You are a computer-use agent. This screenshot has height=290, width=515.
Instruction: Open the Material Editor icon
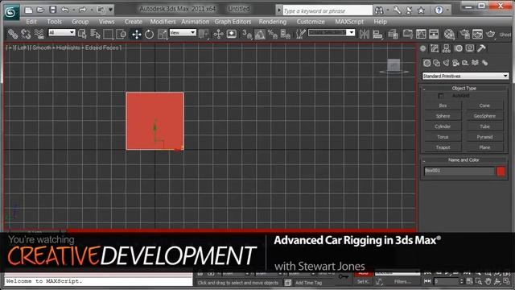click(x=449, y=34)
